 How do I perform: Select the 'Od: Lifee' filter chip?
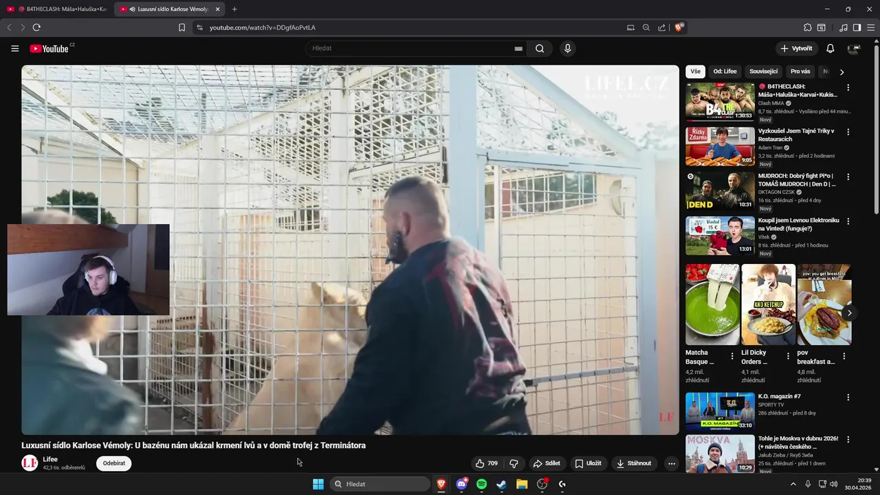click(725, 71)
